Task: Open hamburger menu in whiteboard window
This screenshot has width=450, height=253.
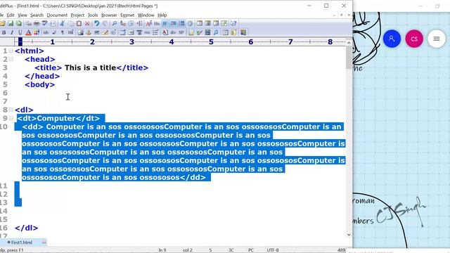Action: (436, 39)
